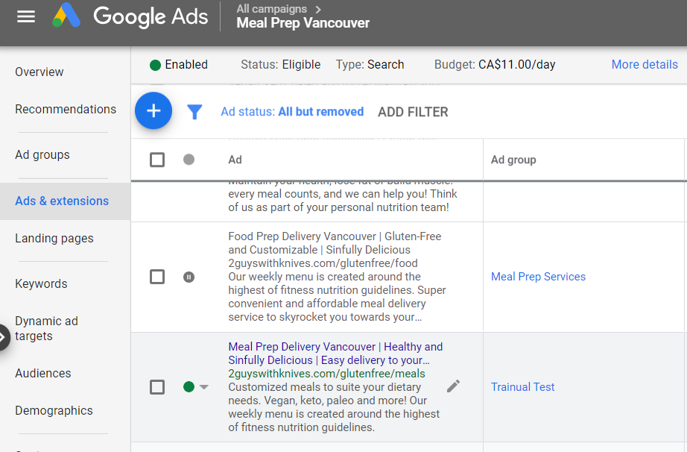Select the Meal Prep Delivery Vancouver ad checkbox

(x=157, y=387)
